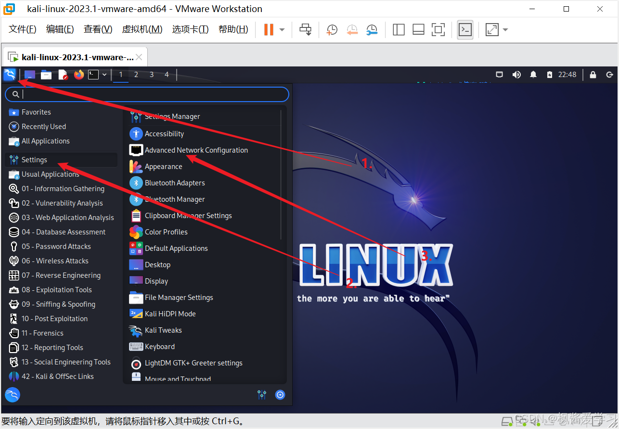
Task: Switch to workspace 3
Action: pos(152,75)
